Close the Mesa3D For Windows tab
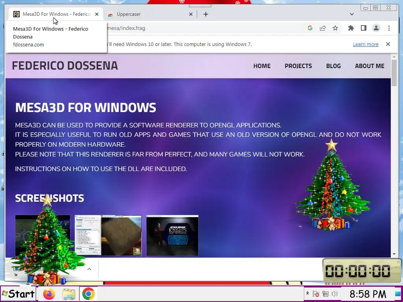This screenshot has height=302, width=403. point(97,14)
